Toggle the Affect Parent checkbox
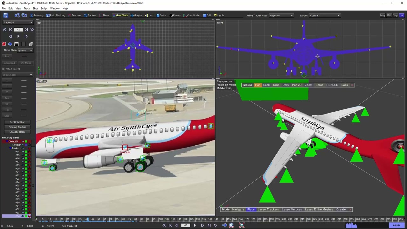 [3, 69]
